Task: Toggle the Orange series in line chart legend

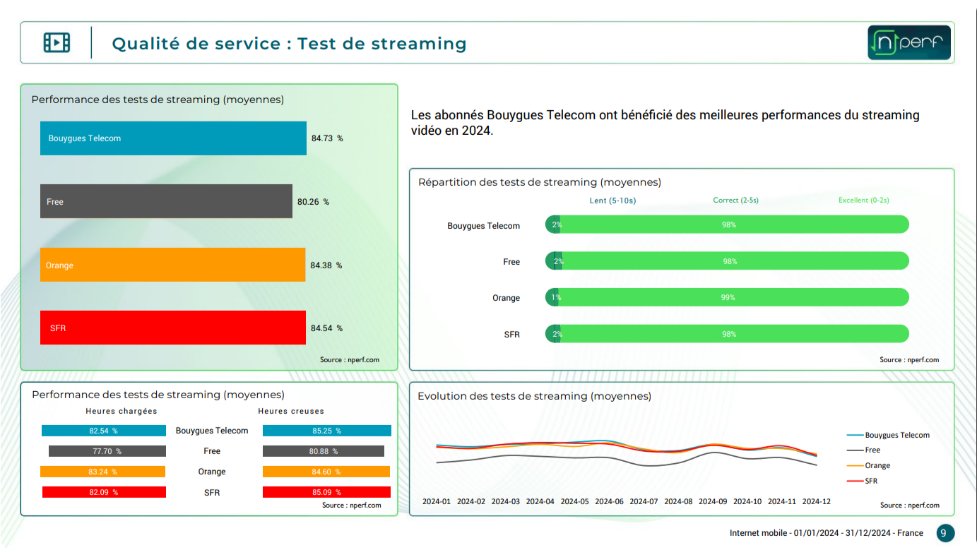Action: pyautogui.click(x=877, y=465)
